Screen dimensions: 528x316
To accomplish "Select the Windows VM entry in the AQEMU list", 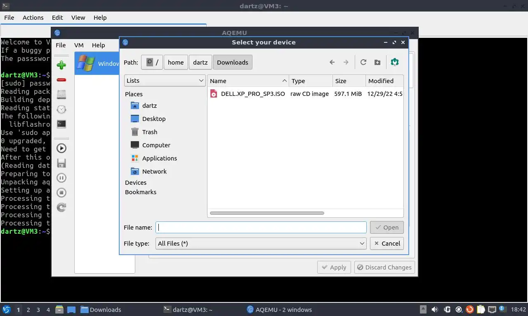I will [97, 63].
